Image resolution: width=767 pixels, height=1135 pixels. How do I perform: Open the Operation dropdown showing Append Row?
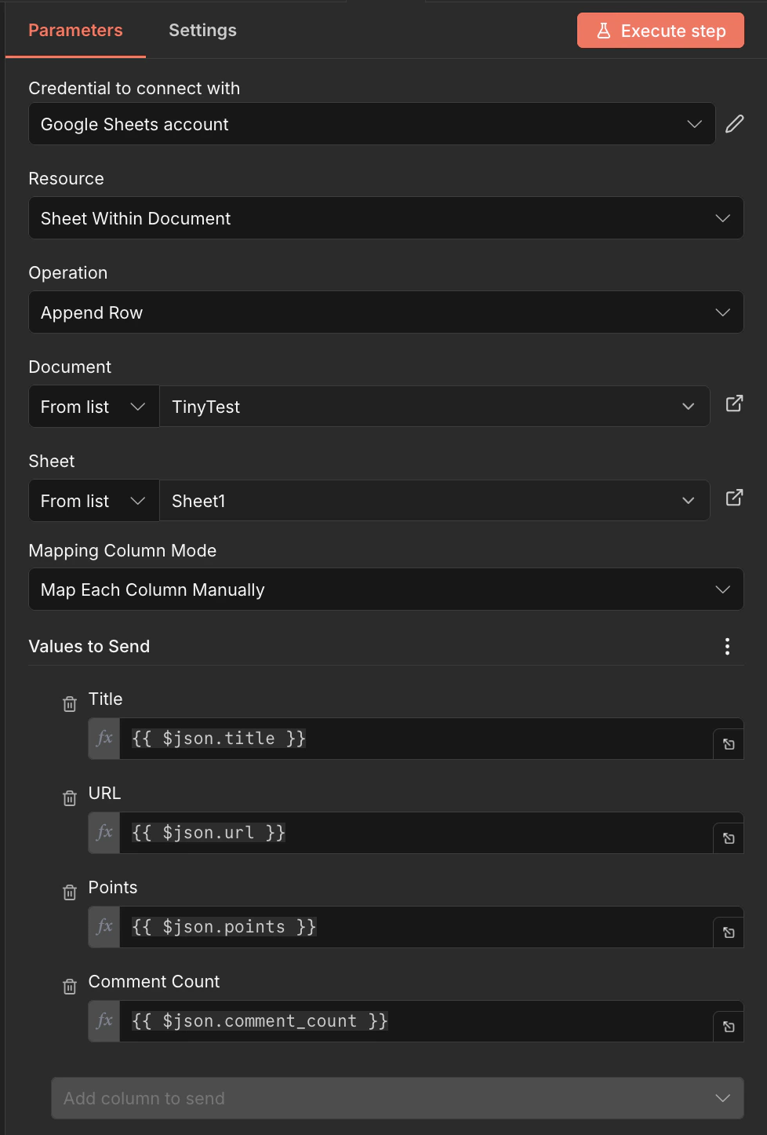click(386, 312)
